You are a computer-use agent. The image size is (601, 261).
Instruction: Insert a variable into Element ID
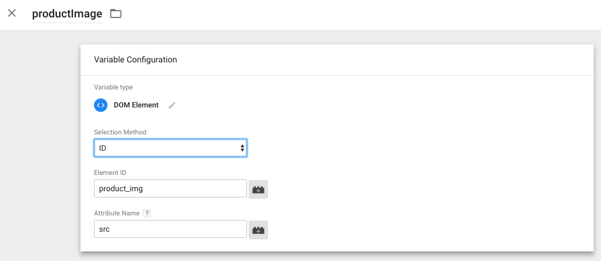click(258, 190)
